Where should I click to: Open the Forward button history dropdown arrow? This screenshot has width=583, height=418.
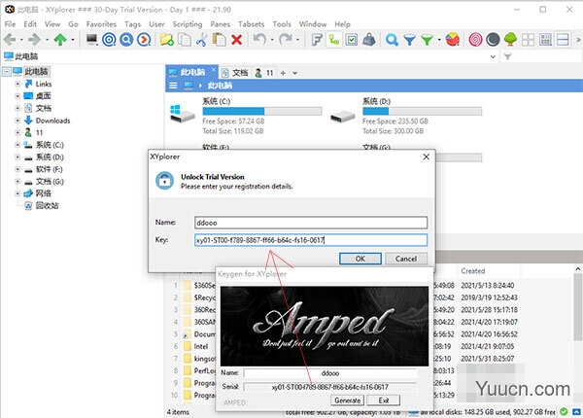click(x=47, y=40)
